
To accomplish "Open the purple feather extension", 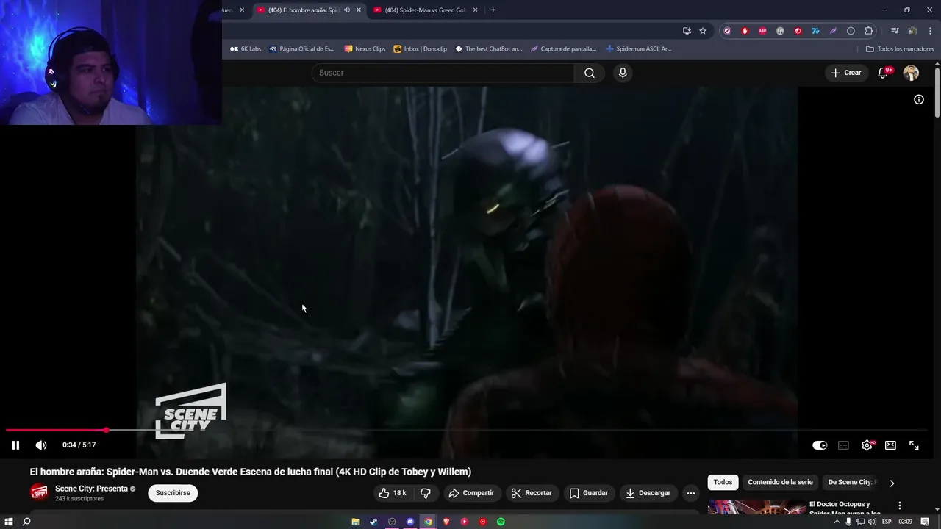I will 833,31.
